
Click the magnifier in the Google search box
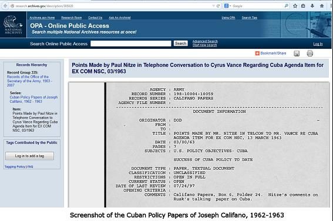tap(287, 6)
